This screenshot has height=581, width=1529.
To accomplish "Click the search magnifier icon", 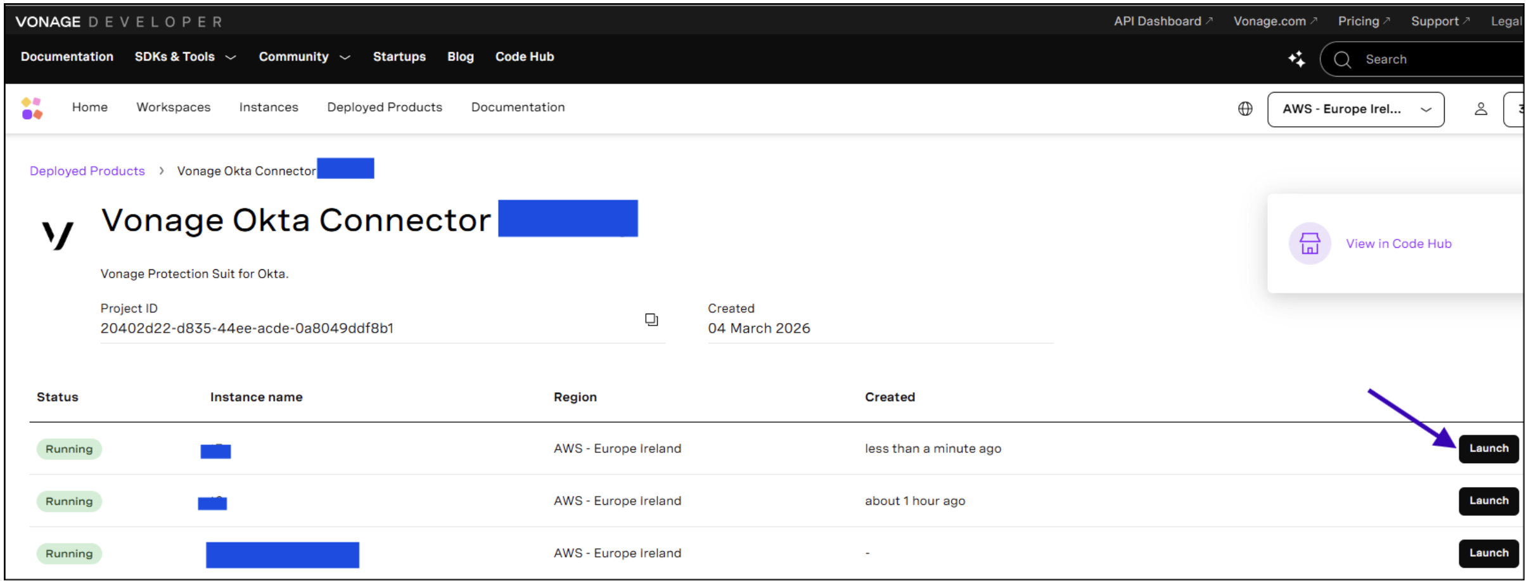I will coord(1342,60).
